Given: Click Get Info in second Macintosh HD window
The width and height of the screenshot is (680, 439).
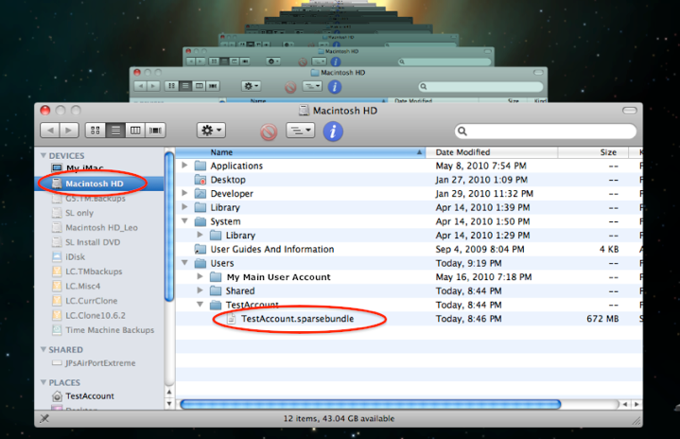Looking at the screenshot, I should tap(335, 87).
